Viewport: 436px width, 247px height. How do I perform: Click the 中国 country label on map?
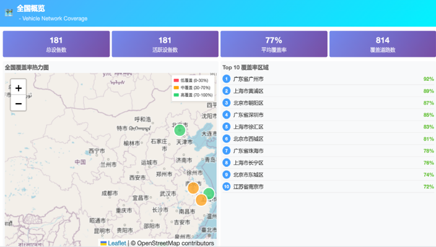[x=80, y=162]
